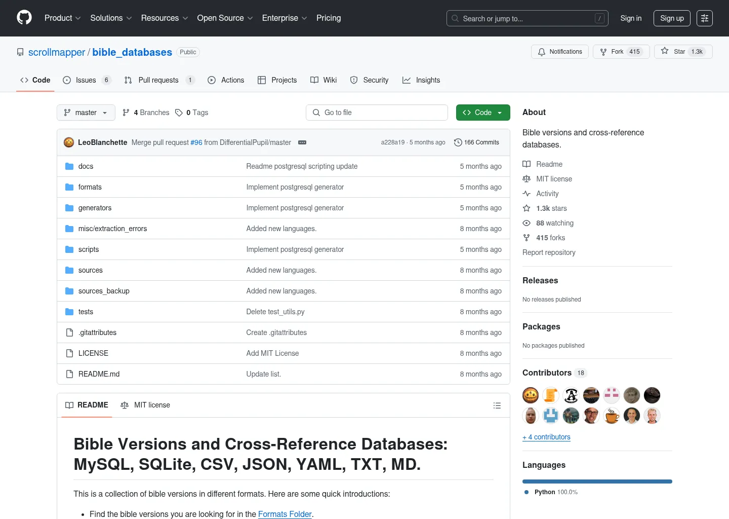Viewport: 729px width, 519px height.
Task: Click the commit history clock icon
Action: coord(458,142)
